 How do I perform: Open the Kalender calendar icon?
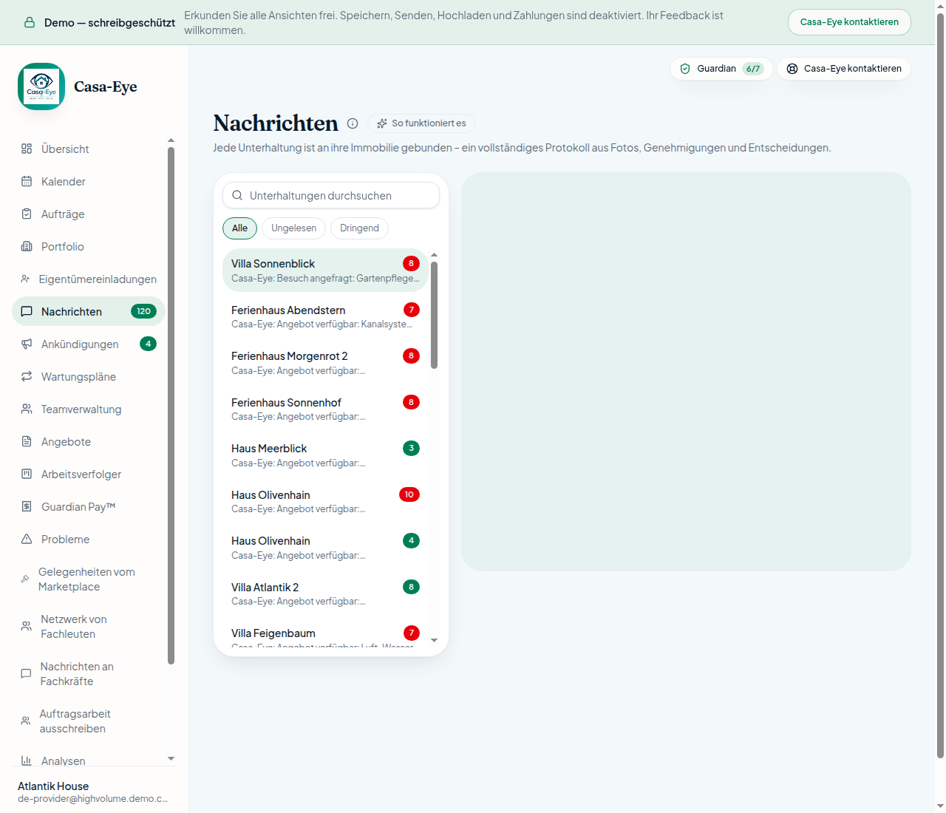pos(27,181)
